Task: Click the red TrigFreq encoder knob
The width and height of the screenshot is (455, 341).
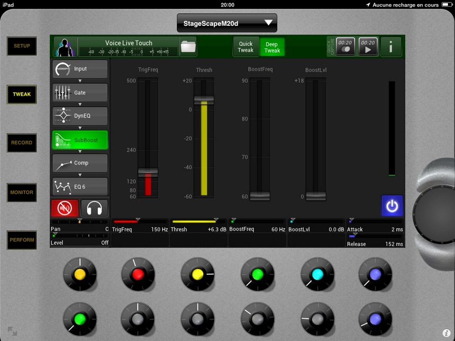Action: tap(138, 274)
